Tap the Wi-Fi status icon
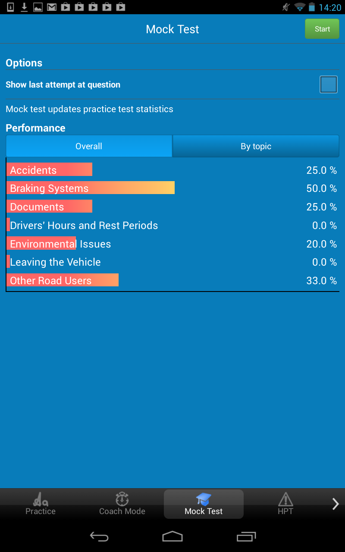 (x=299, y=7)
